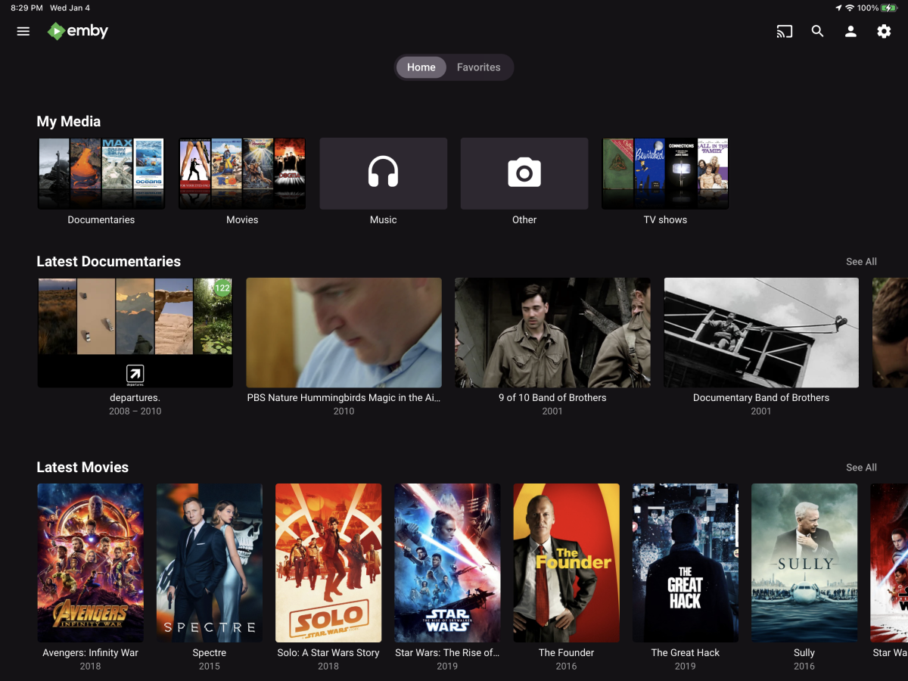Select the Home tab

421,67
